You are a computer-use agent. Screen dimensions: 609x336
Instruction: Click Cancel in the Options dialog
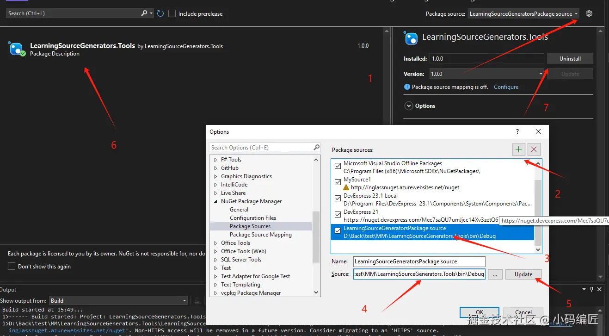[523, 312]
